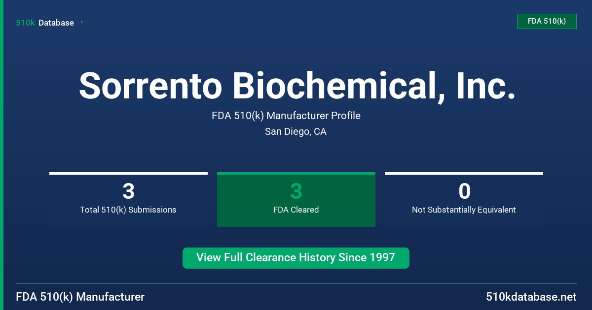592x310 pixels.
Task: Click the small green dot beside Database
Action: tap(81, 22)
